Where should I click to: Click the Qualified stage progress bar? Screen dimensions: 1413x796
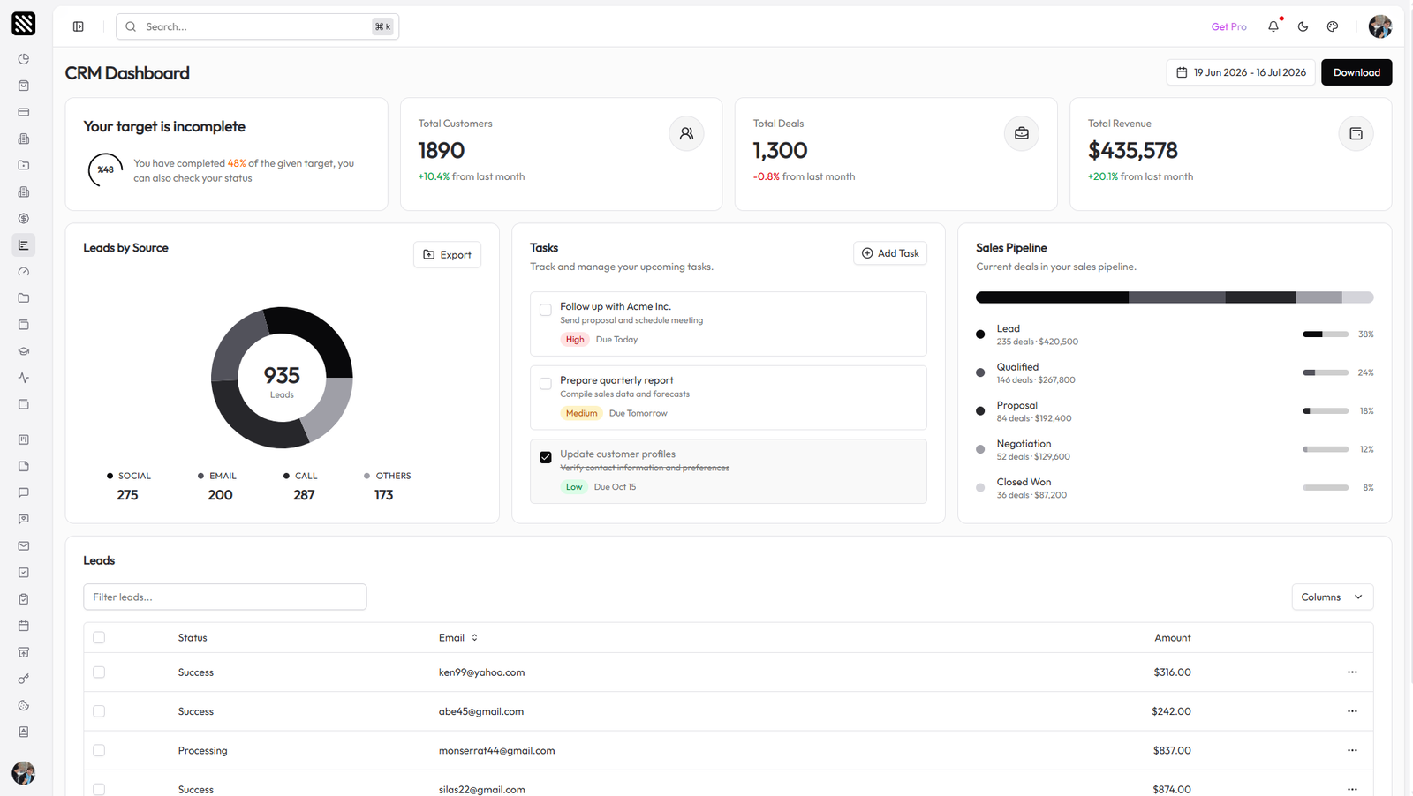tap(1326, 372)
